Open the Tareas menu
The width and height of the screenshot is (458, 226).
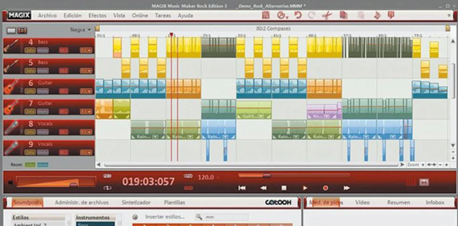pyautogui.click(x=163, y=16)
